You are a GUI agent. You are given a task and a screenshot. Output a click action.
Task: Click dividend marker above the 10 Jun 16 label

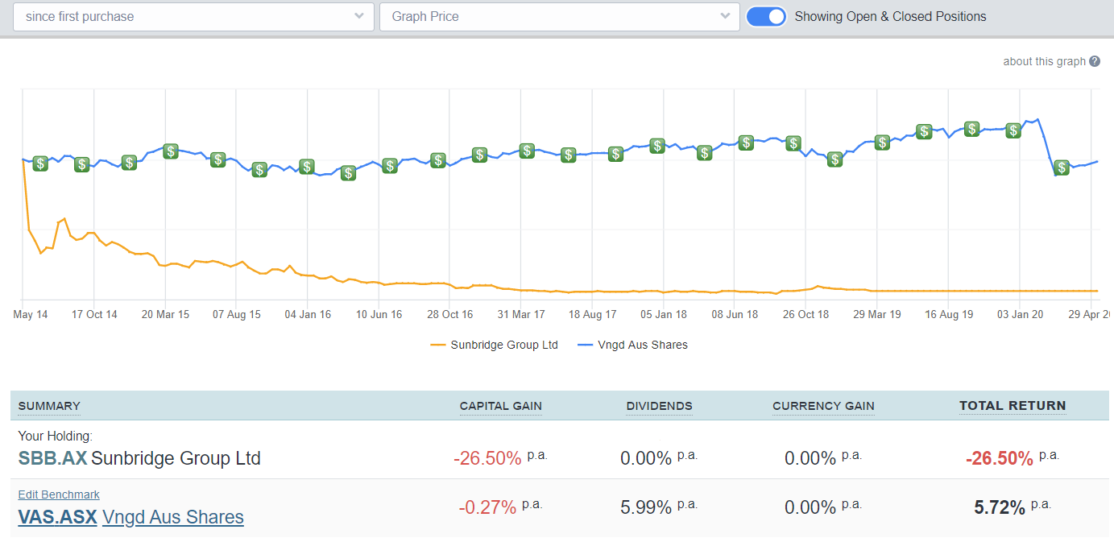coord(390,166)
